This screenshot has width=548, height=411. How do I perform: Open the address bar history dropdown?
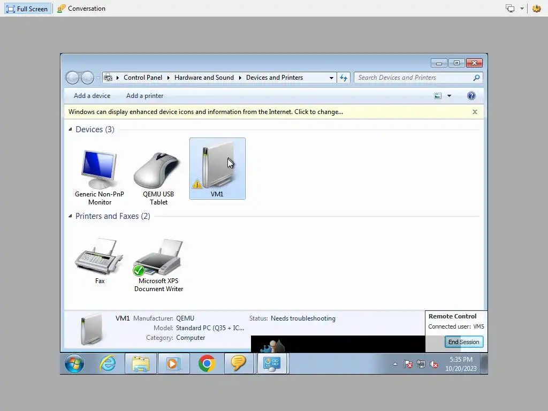point(331,78)
